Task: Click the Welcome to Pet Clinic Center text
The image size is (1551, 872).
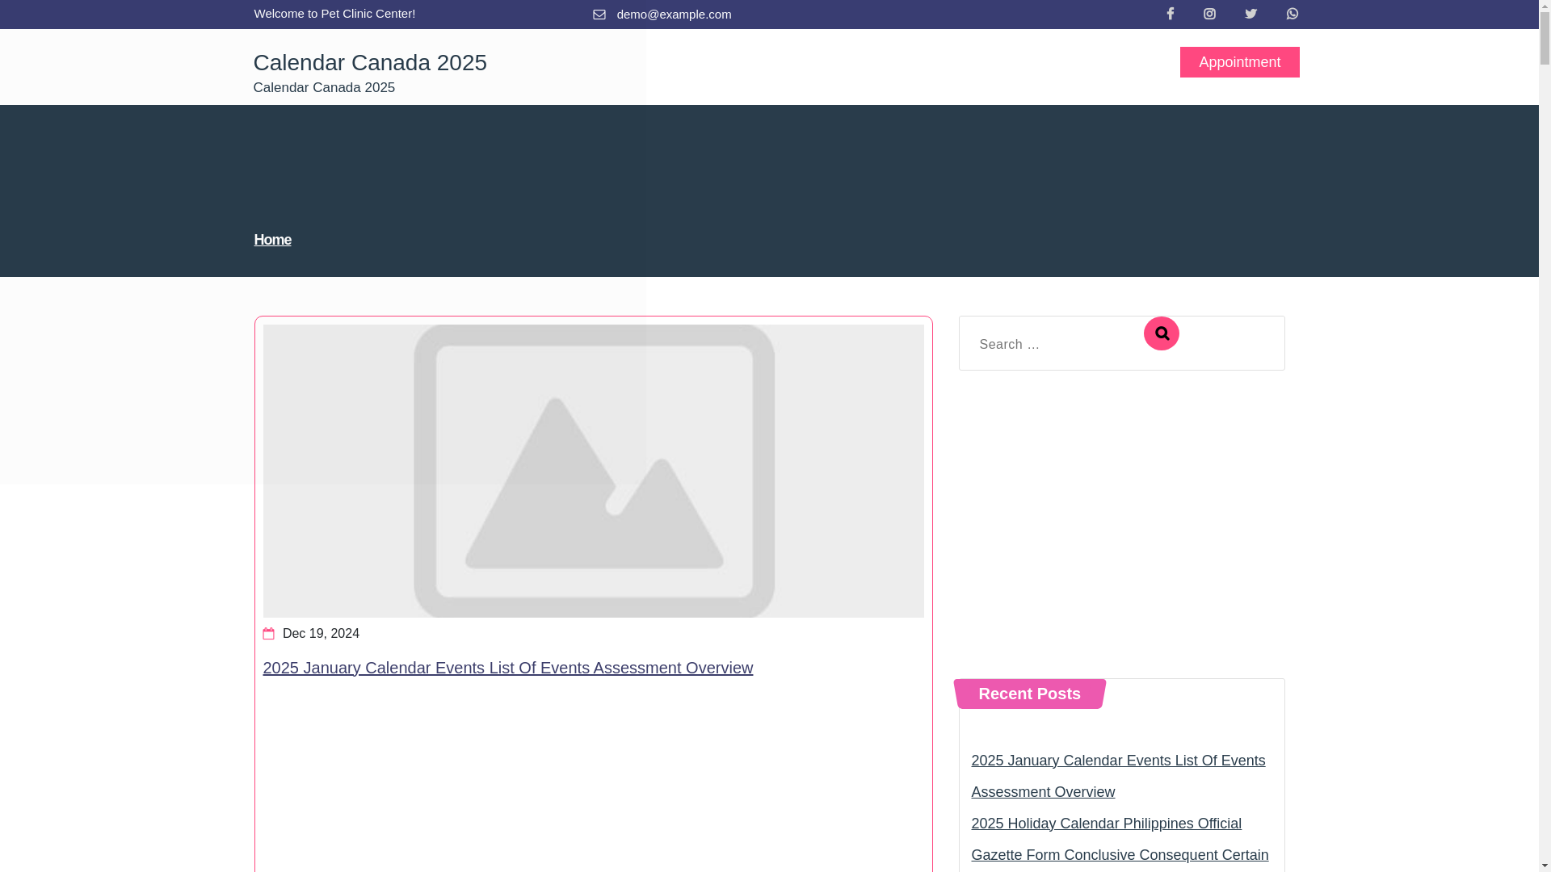Action: (334, 14)
